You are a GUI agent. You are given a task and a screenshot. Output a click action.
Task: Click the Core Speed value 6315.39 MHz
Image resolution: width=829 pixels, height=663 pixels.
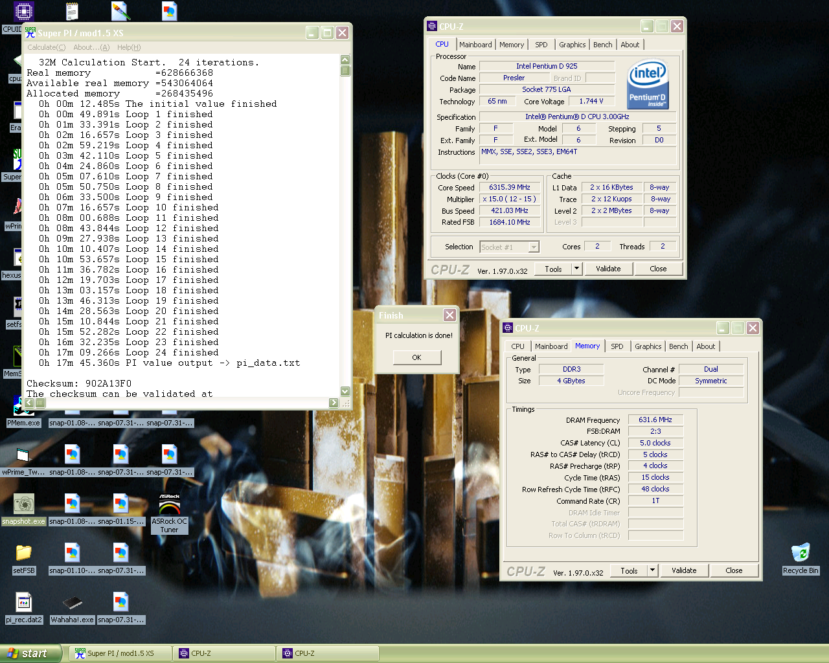[510, 187]
